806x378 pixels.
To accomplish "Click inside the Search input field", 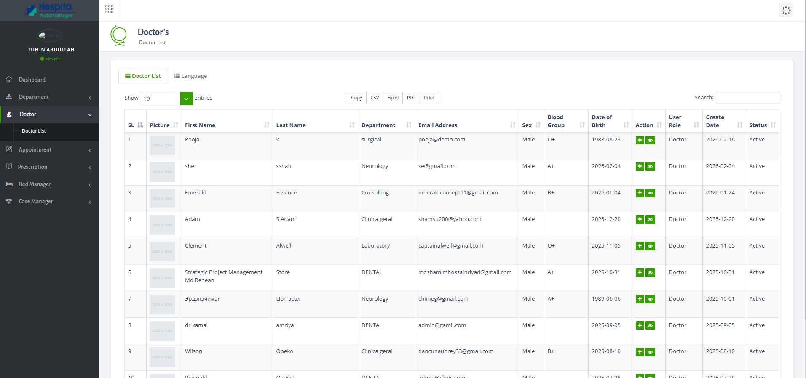I will (x=747, y=98).
